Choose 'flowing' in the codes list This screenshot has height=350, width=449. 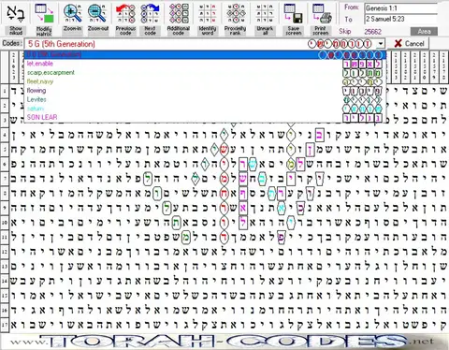pyautogui.click(x=205, y=91)
